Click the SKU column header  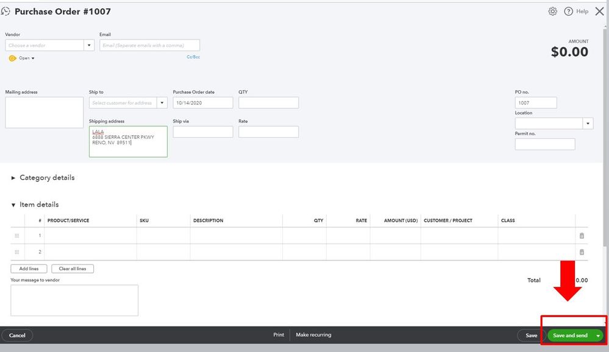(x=144, y=220)
